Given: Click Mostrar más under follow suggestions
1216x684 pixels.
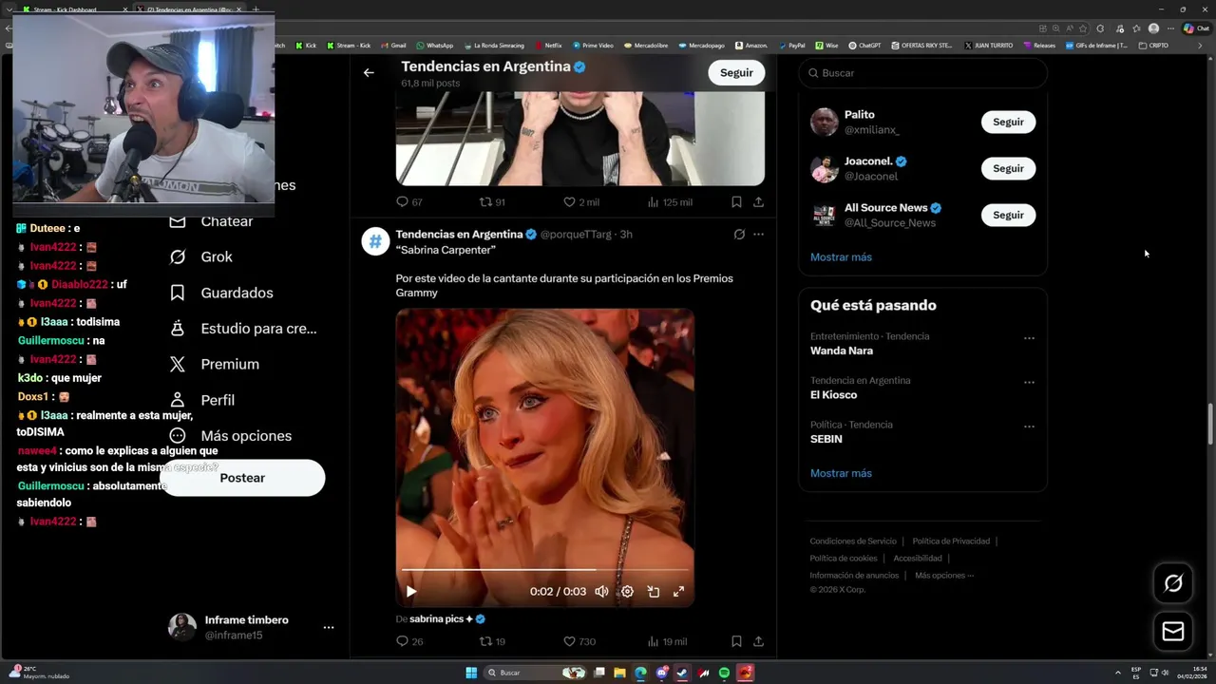Looking at the screenshot, I should [x=841, y=257].
